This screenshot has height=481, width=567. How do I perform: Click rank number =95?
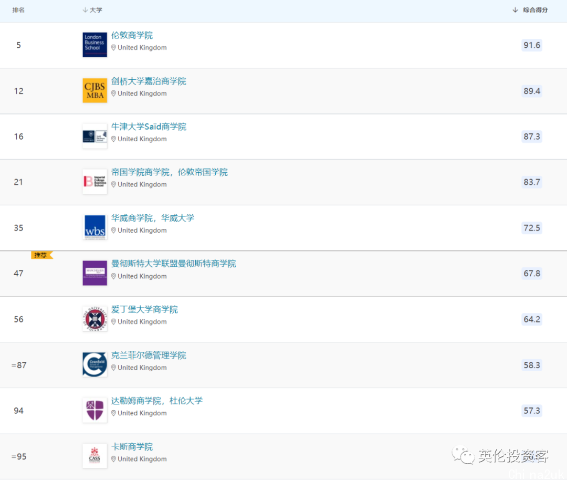pyautogui.click(x=19, y=457)
